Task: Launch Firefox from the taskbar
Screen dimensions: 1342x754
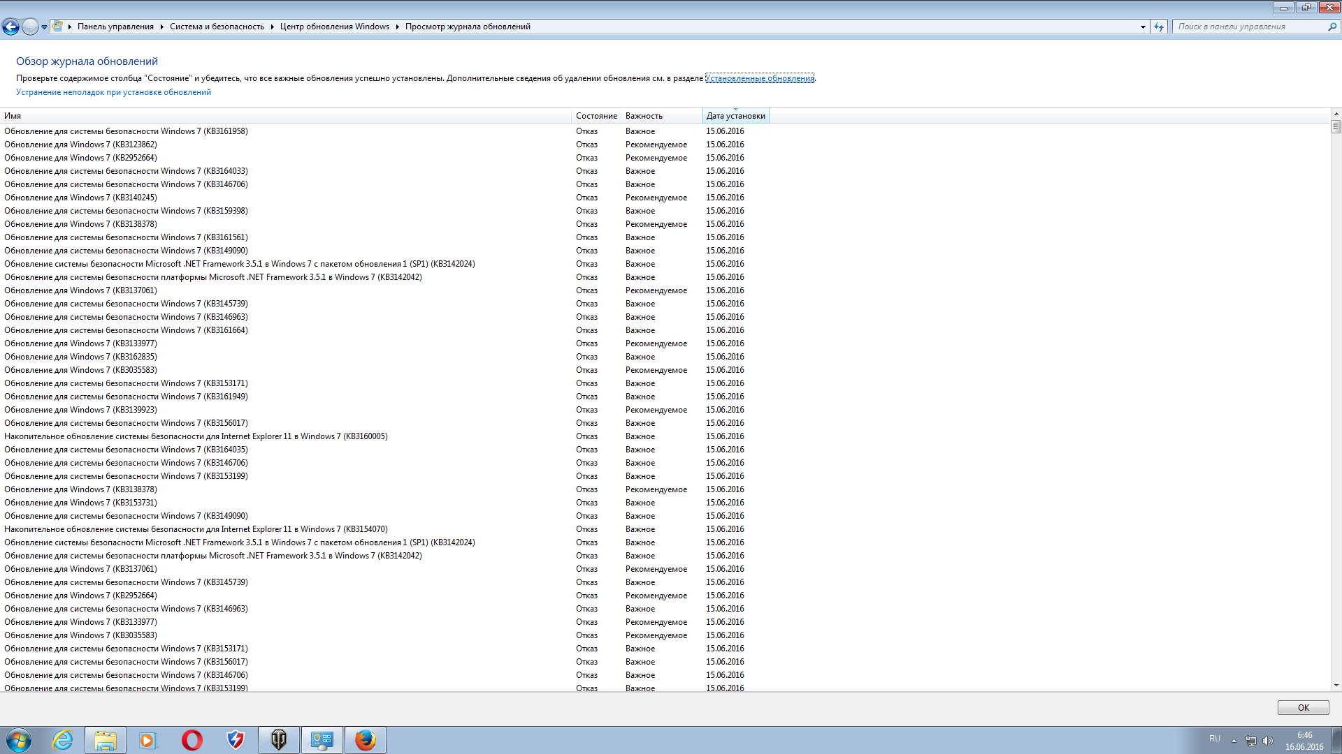Action: [365, 740]
